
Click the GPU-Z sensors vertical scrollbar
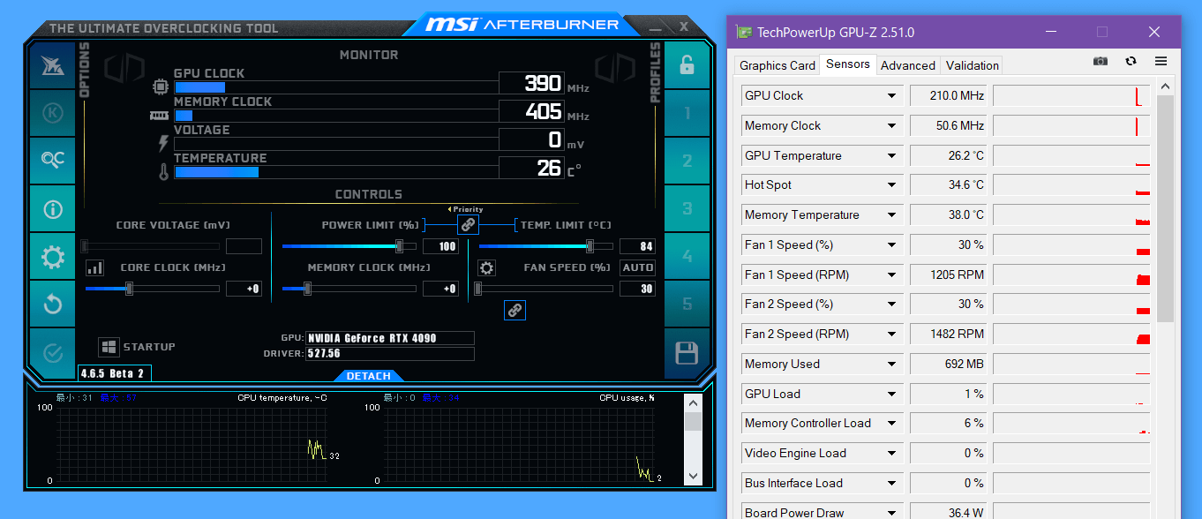coord(1165,208)
